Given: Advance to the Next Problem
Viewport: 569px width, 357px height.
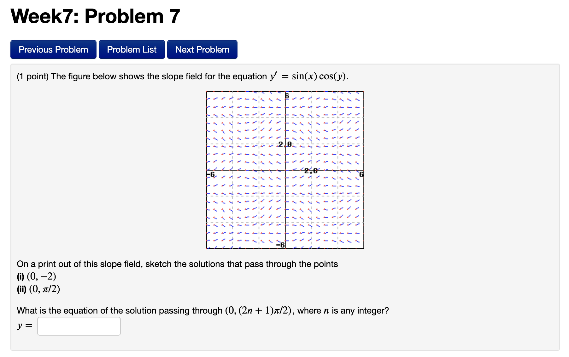Looking at the screenshot, I should point(202,49).
